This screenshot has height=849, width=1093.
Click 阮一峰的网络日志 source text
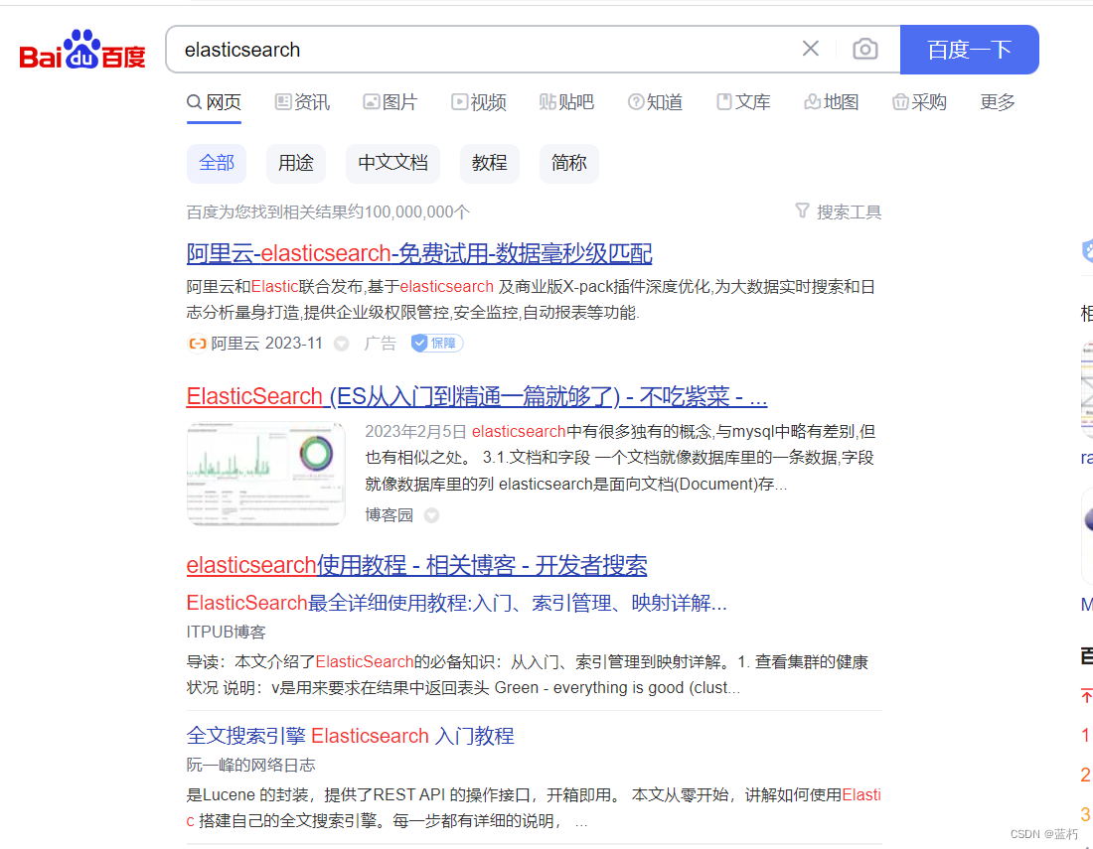[x=251, y=766]
